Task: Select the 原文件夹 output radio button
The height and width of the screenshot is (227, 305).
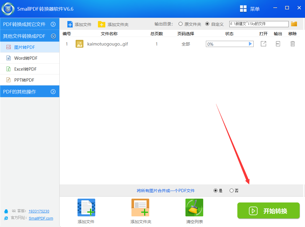Action: 180,24
